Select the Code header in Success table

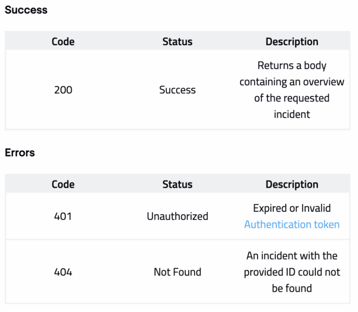(63, 42)
